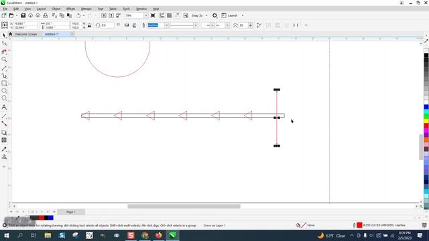
Task: Toggle full-screen preview
Action: click(x=153, y=15)
